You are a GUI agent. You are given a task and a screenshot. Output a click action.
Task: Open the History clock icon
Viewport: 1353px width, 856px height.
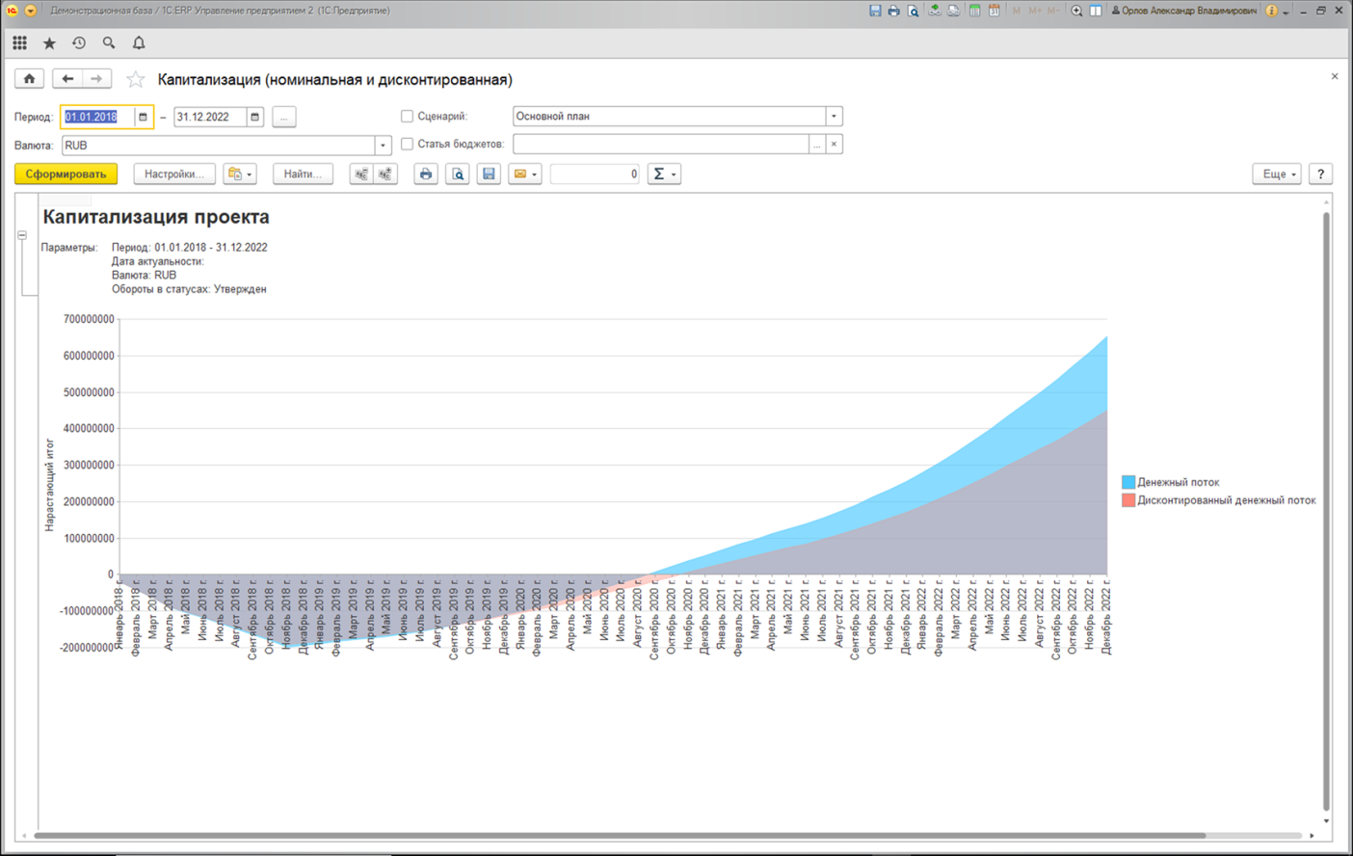click(79, 43)
